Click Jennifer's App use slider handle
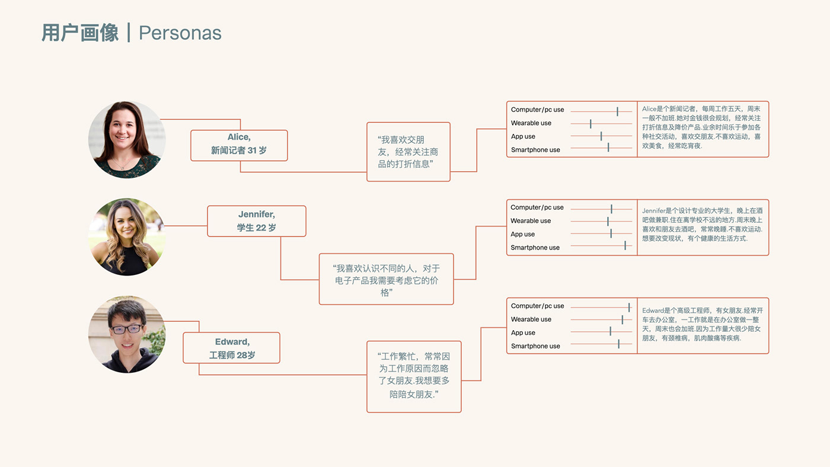830x467 pixels. [x=611, y=233]
